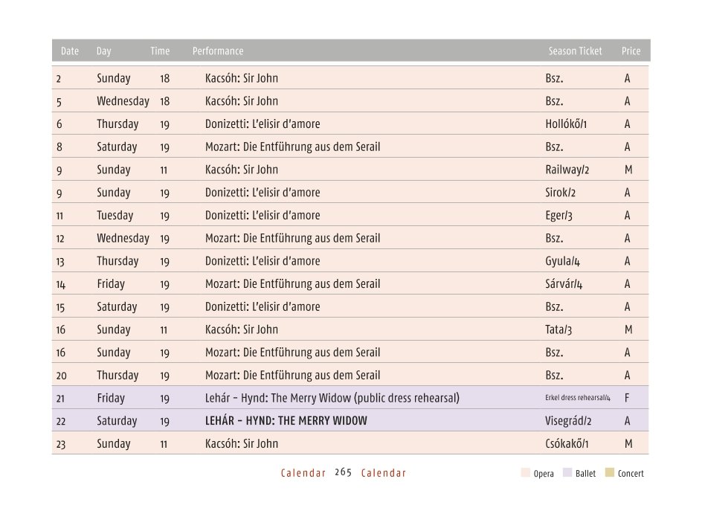Image resolution: width=702 pixels, height=505 pixels.
Task: Click Erkel dress rehearsal/4 ticket label
Action: click(x=578, y=398)
